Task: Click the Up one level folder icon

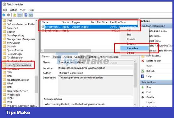Action: pyautogui.click(x=15, y=15)
